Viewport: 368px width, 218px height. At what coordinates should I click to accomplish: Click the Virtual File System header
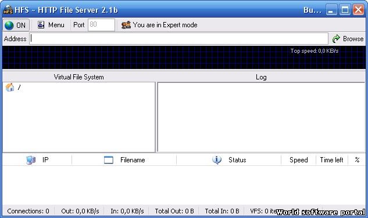[78, 77]
